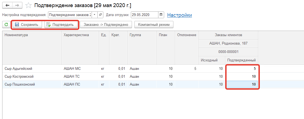Click Заказано -> Подтверждено button

pyautogui.click(x=106, y=25)
